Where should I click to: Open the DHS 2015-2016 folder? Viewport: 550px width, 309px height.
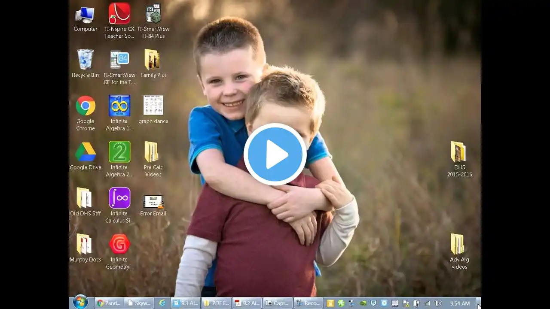tap(459, 152)
